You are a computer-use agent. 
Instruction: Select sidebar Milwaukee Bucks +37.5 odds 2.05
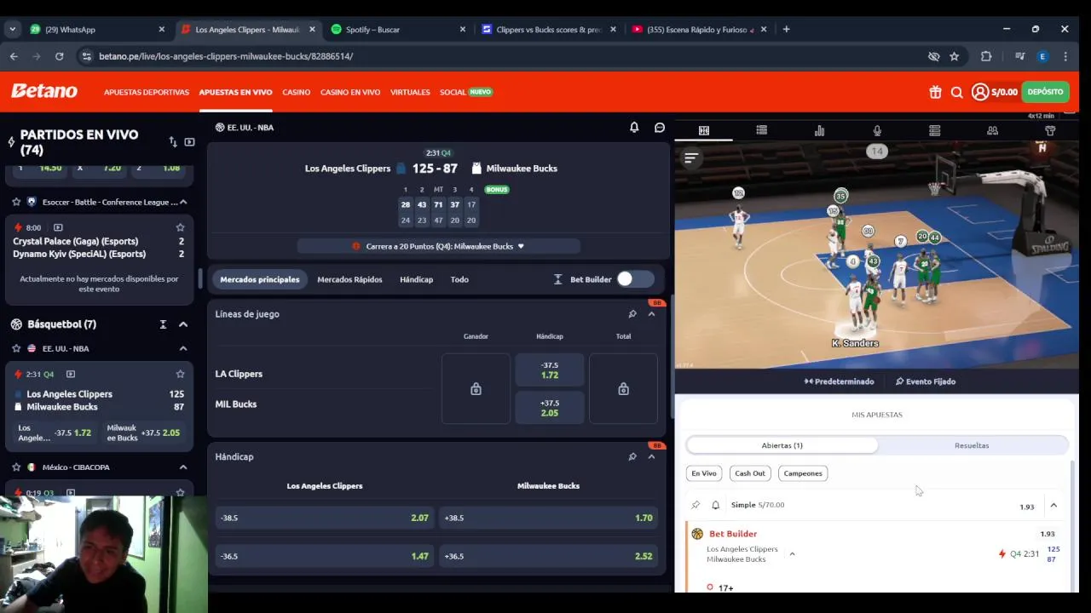[143, 433]
